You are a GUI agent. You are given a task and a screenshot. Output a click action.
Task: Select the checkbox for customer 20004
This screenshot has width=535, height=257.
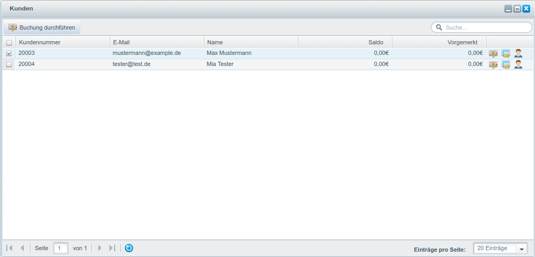coord(8,64)
